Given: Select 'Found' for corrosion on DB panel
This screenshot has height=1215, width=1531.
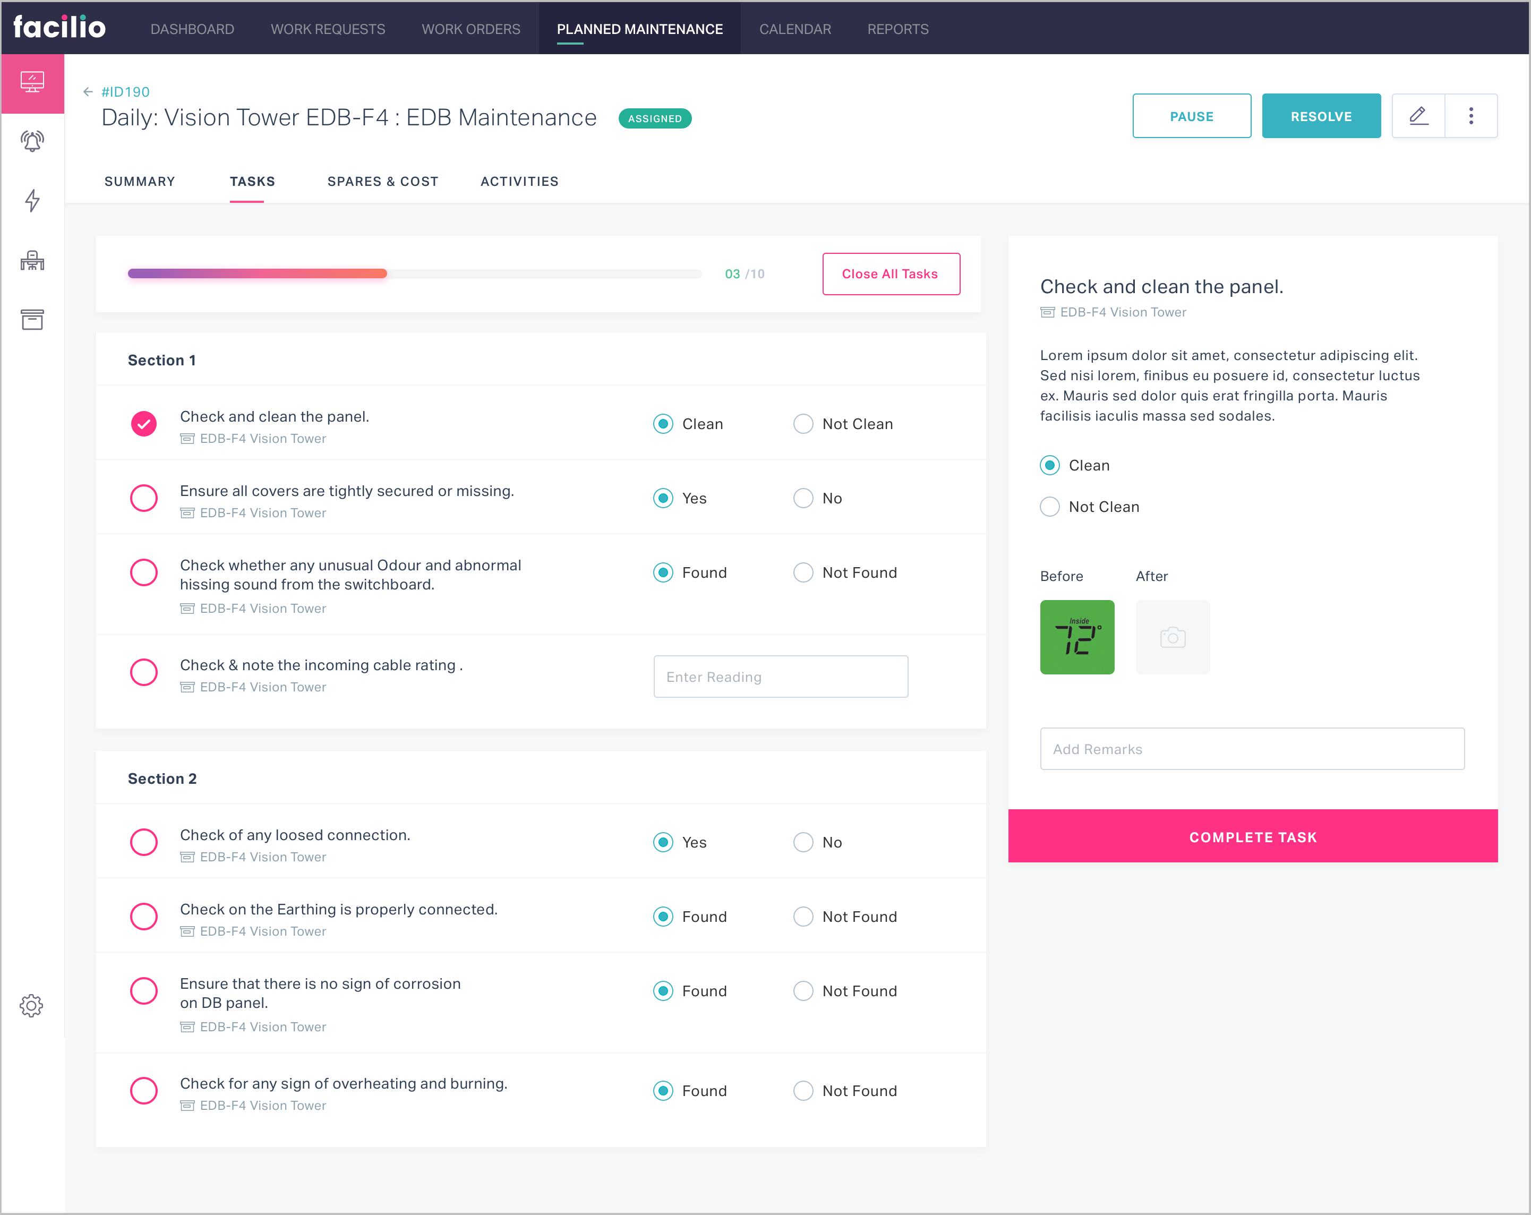Looking at the screenshot, I should [663, 990].
